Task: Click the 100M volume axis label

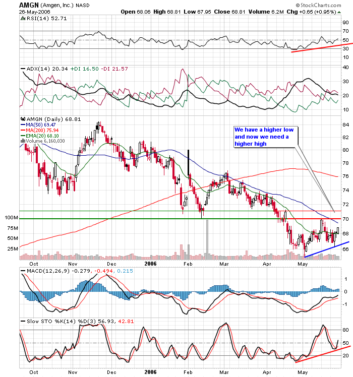Action: click(x=11, y=218)
